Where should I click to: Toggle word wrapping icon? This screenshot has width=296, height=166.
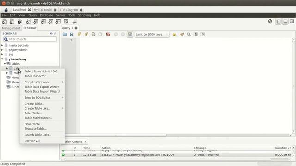[x=203, y=34]
